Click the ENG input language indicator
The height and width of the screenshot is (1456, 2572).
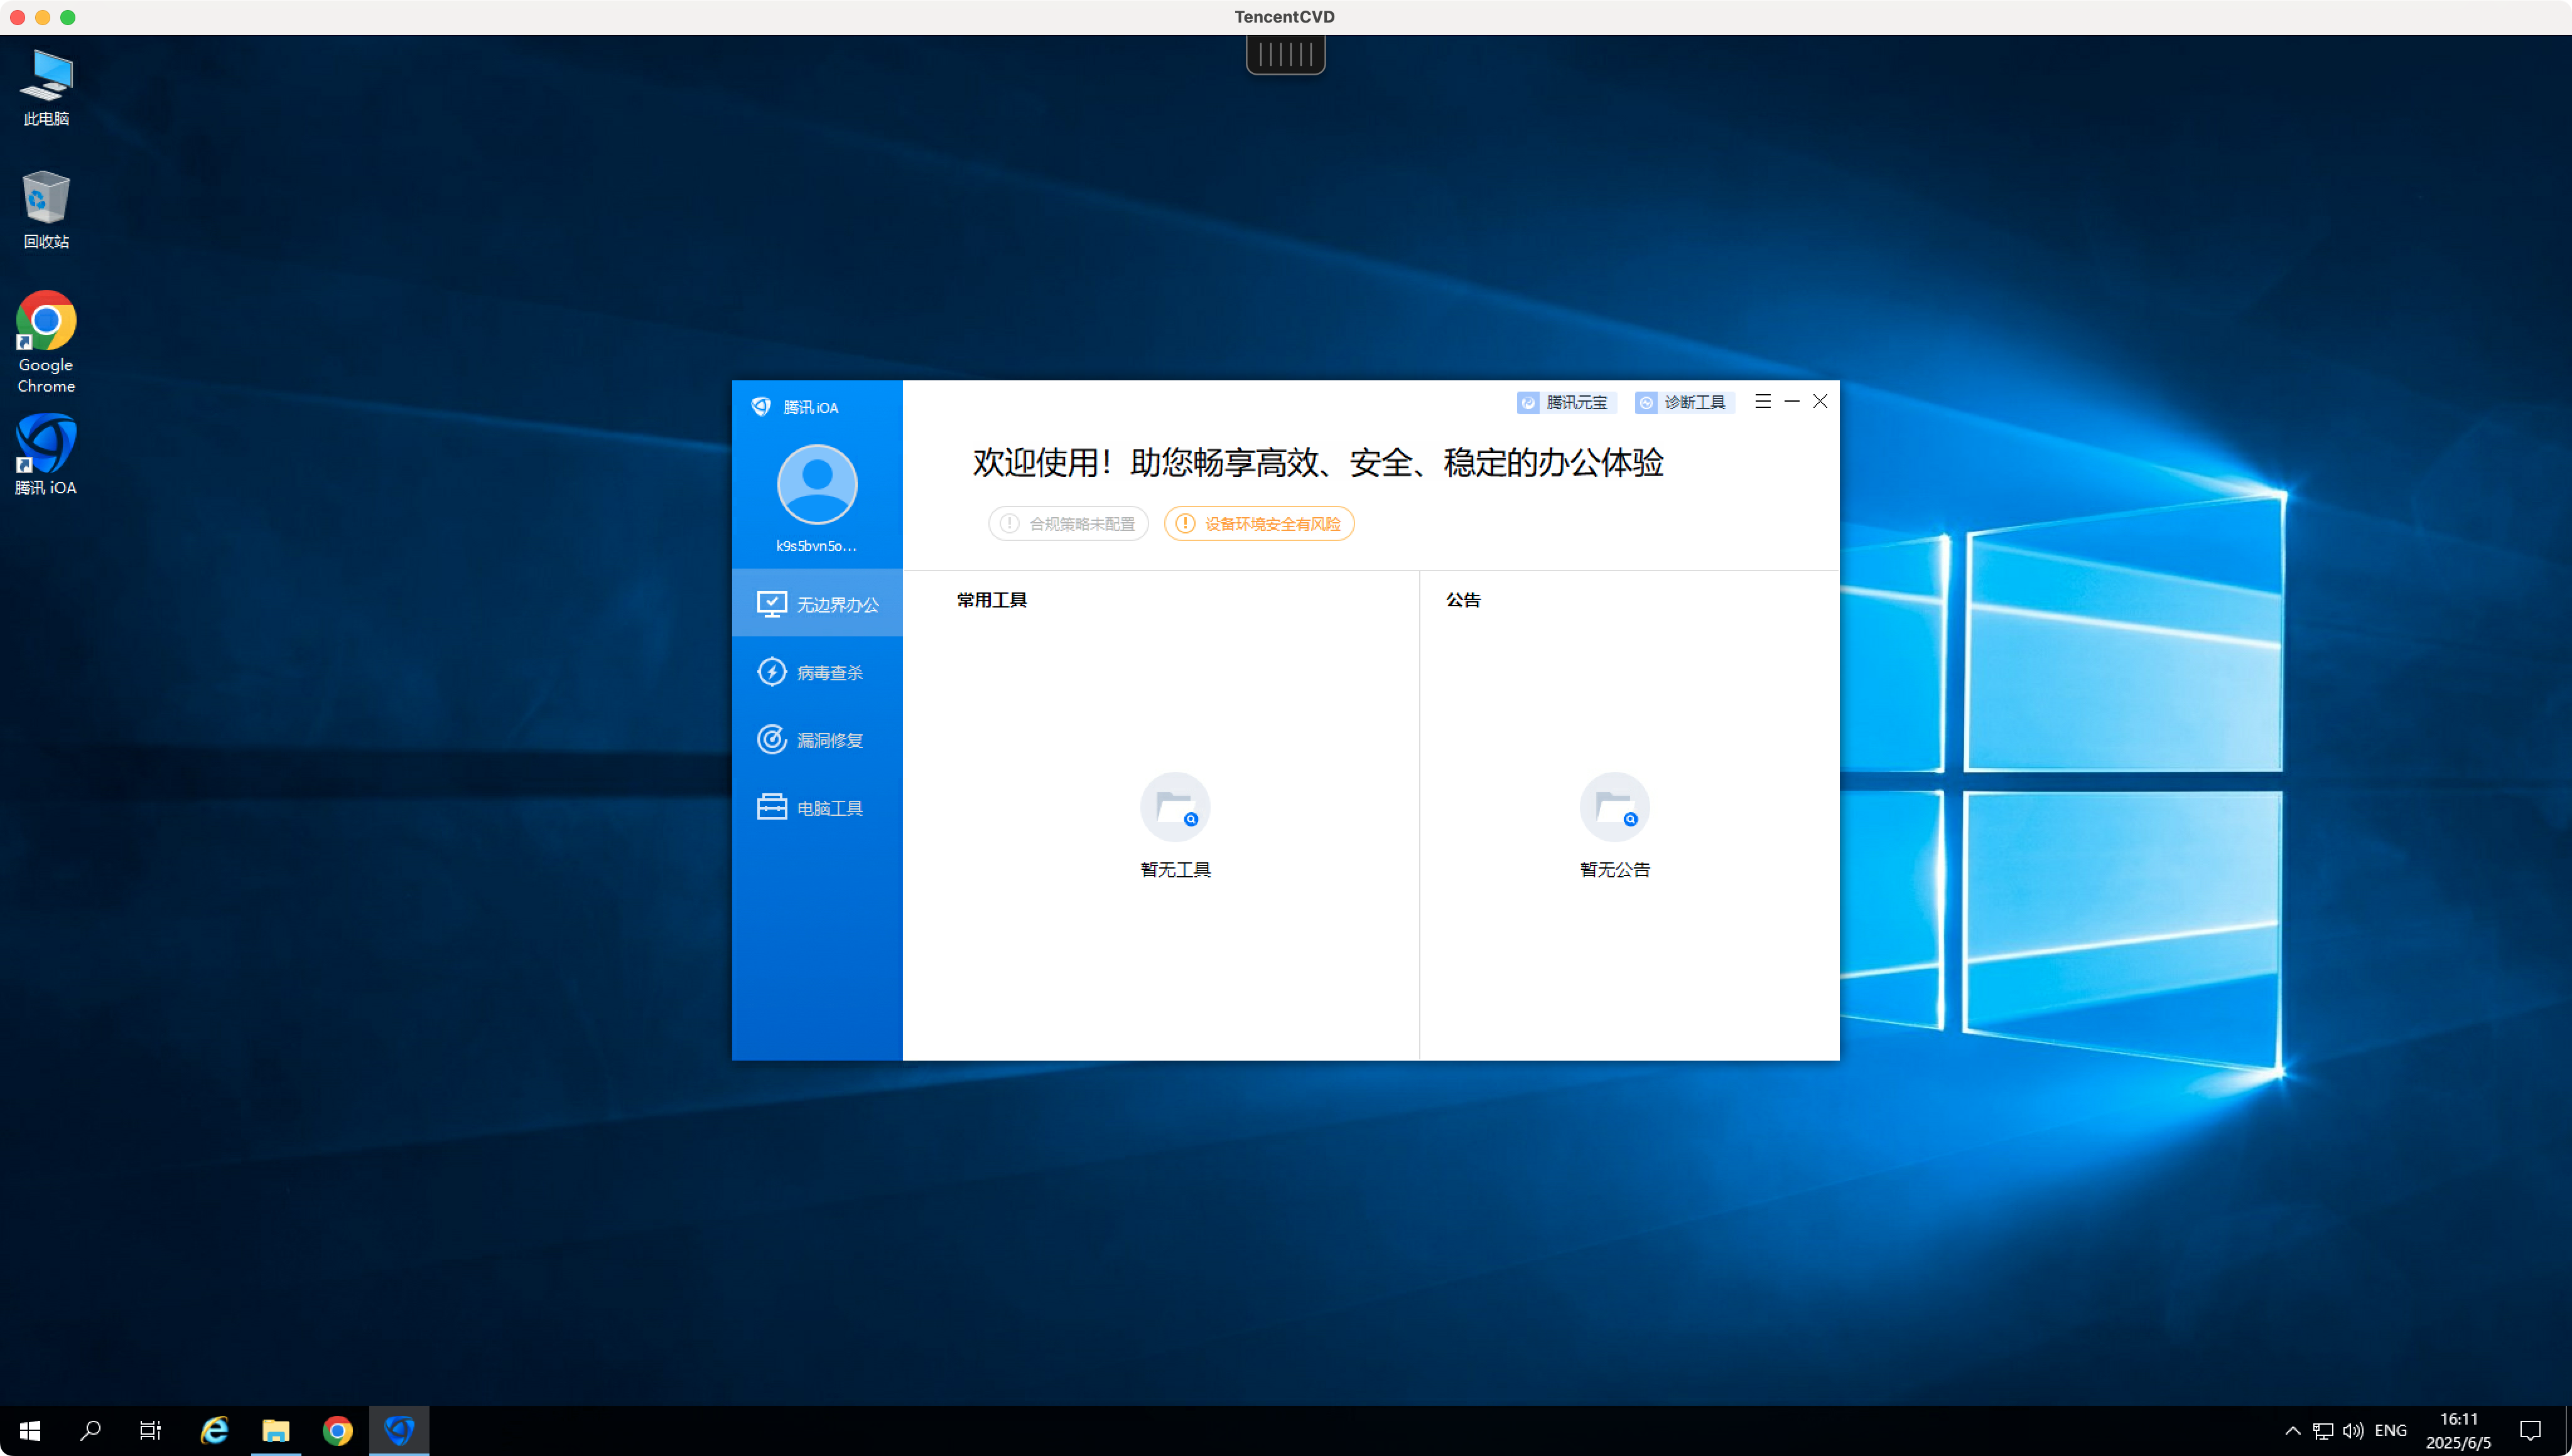(x=2390, y=1431)
